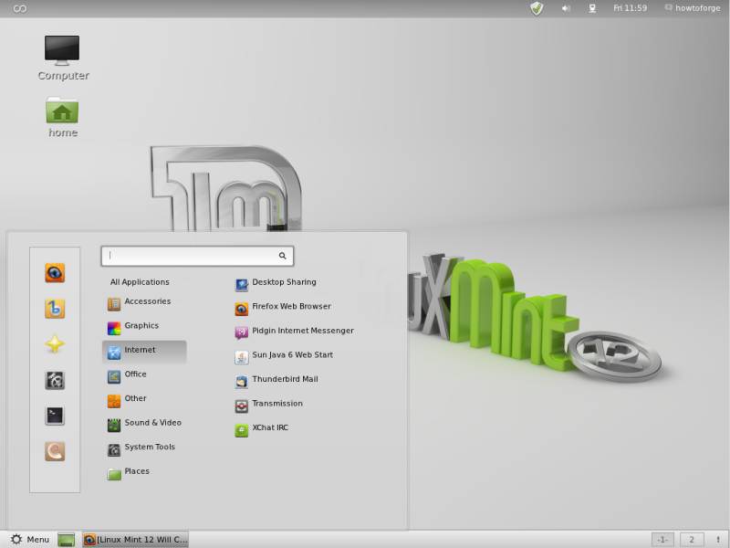Click the Accessories category icon
The width and height of the screenshot is (730, 548).
(114, 304)
